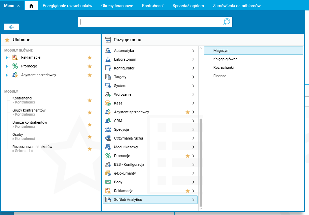
Task: Expand CRM submenu chevron
Action: click(x=193, y=121)
